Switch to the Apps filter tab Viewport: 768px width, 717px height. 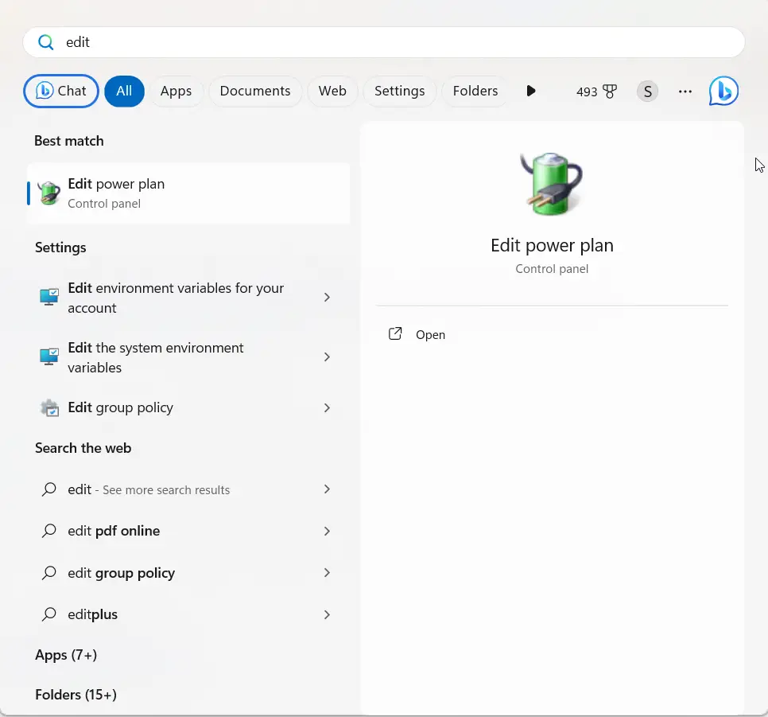pyautogui.click(x=176, y=92)
